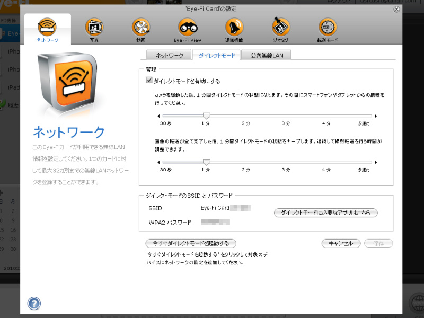Toggle ダイレクトモードを有効にする checkbox

coord(149,81)
